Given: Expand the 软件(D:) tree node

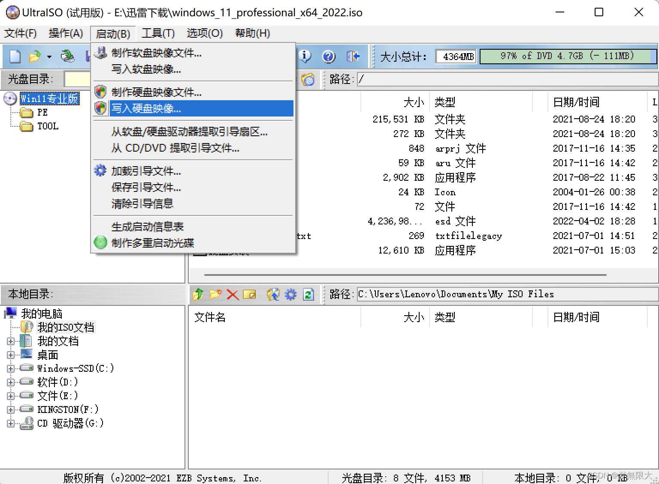Looking at the screenshot, I should tap(11, 382).
